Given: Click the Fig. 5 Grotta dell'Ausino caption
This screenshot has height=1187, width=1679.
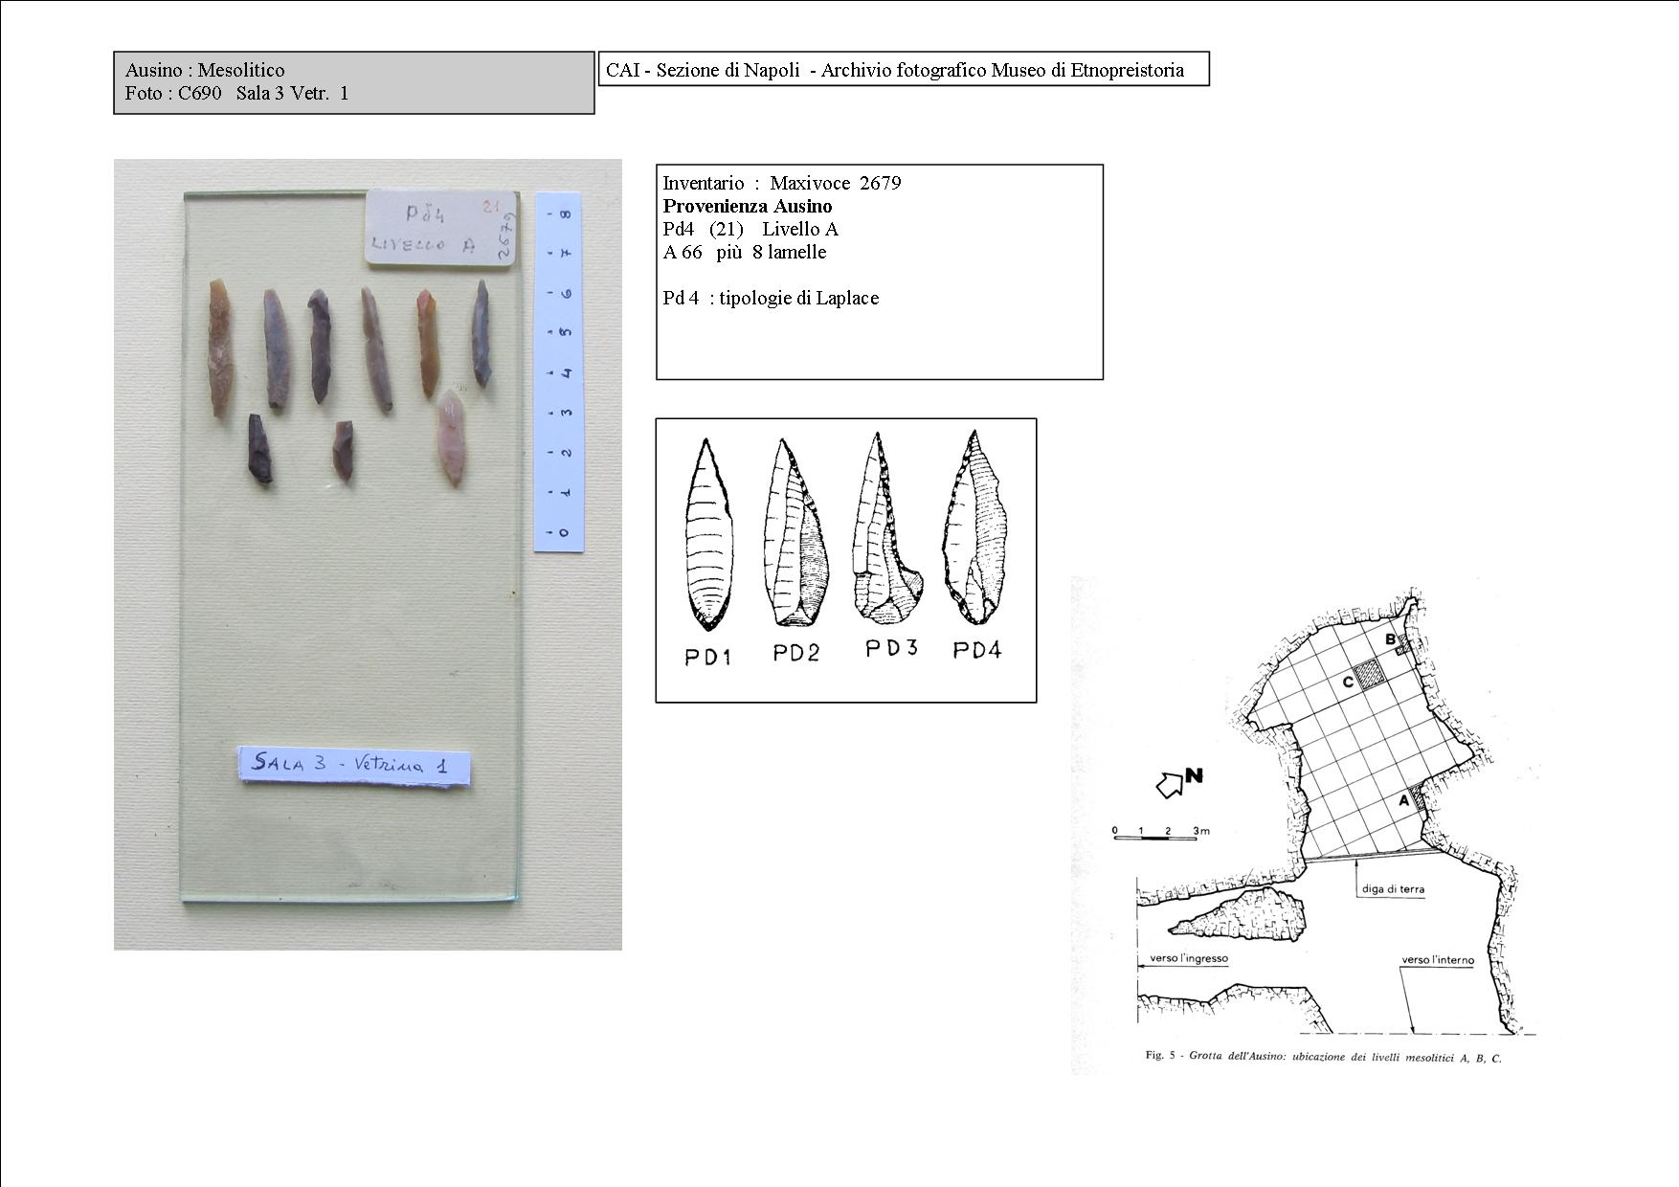Looking at the screenshot, I should point(1323,1057).
